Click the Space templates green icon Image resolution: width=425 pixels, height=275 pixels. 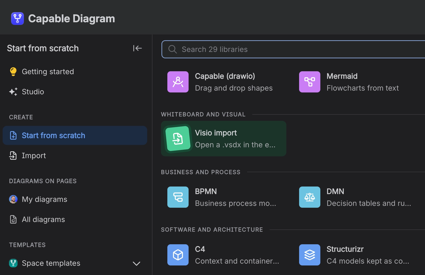tap(13, 263)
